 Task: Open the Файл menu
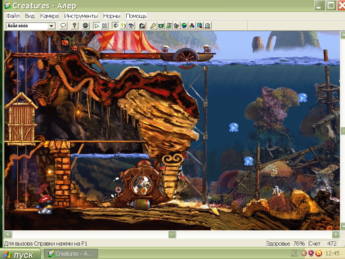pos(13,16)
